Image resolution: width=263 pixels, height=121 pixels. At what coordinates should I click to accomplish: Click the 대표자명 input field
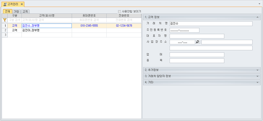[197, 36]
